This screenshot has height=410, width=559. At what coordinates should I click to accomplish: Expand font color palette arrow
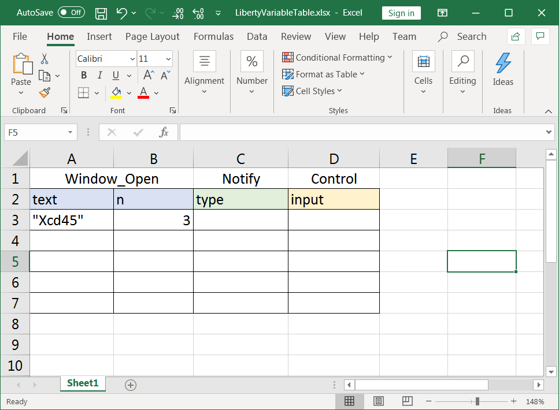tap(156, 93)
